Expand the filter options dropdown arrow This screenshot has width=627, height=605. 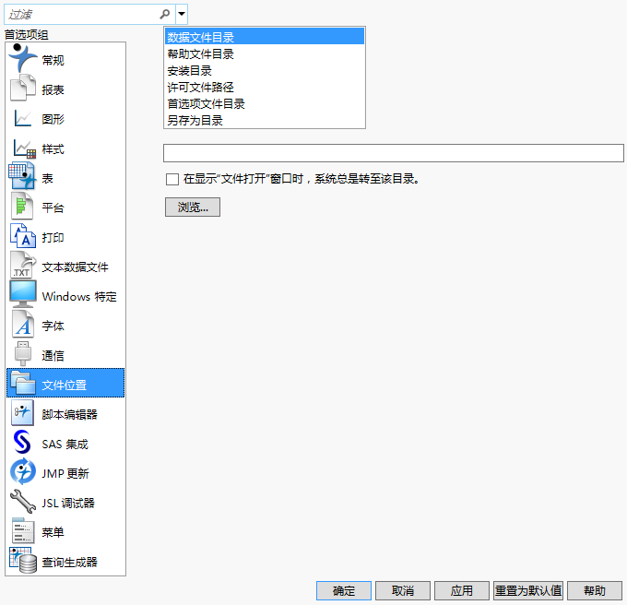tap(182, 14)
